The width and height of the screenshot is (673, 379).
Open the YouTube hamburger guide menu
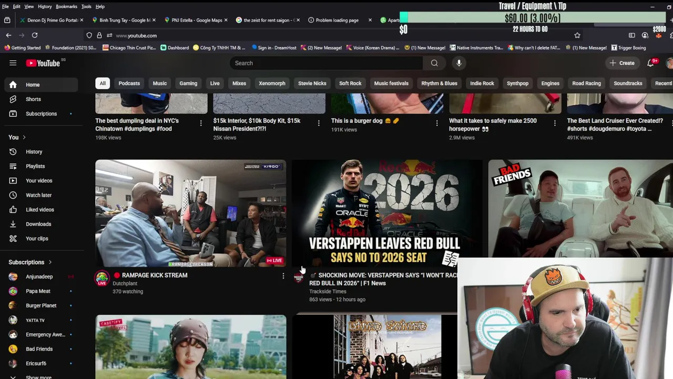[13, 63]
